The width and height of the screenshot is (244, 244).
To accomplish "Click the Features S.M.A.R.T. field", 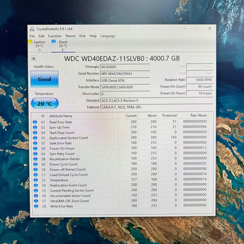I will click(157, 107).
